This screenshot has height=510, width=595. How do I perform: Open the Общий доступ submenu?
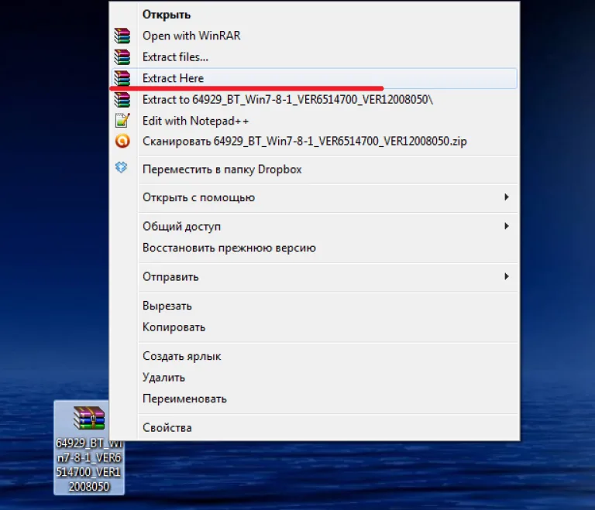(x=315, y=227)
